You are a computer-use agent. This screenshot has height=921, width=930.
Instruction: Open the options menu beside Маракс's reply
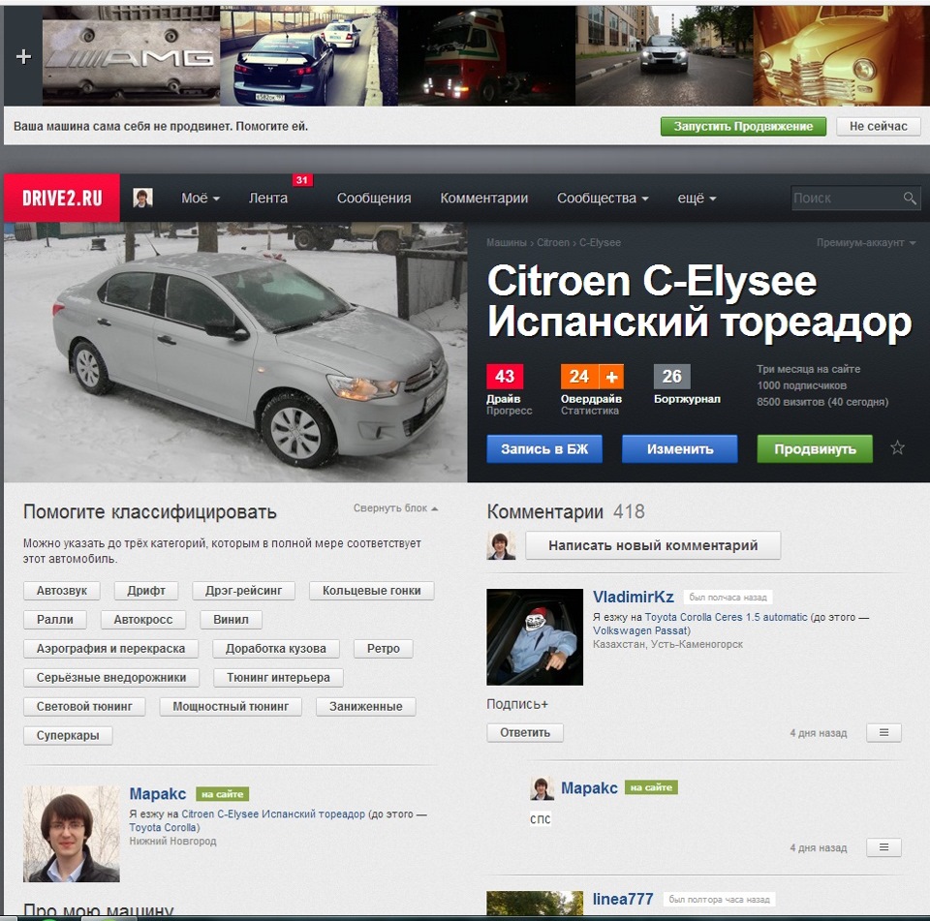883,846
